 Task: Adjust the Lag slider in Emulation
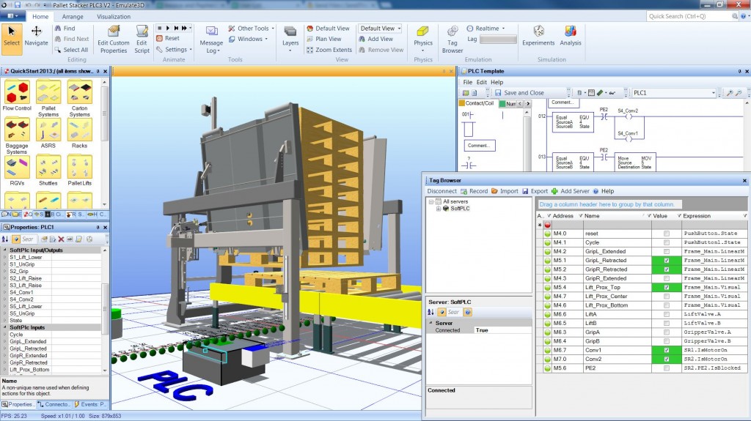(498, 40)
